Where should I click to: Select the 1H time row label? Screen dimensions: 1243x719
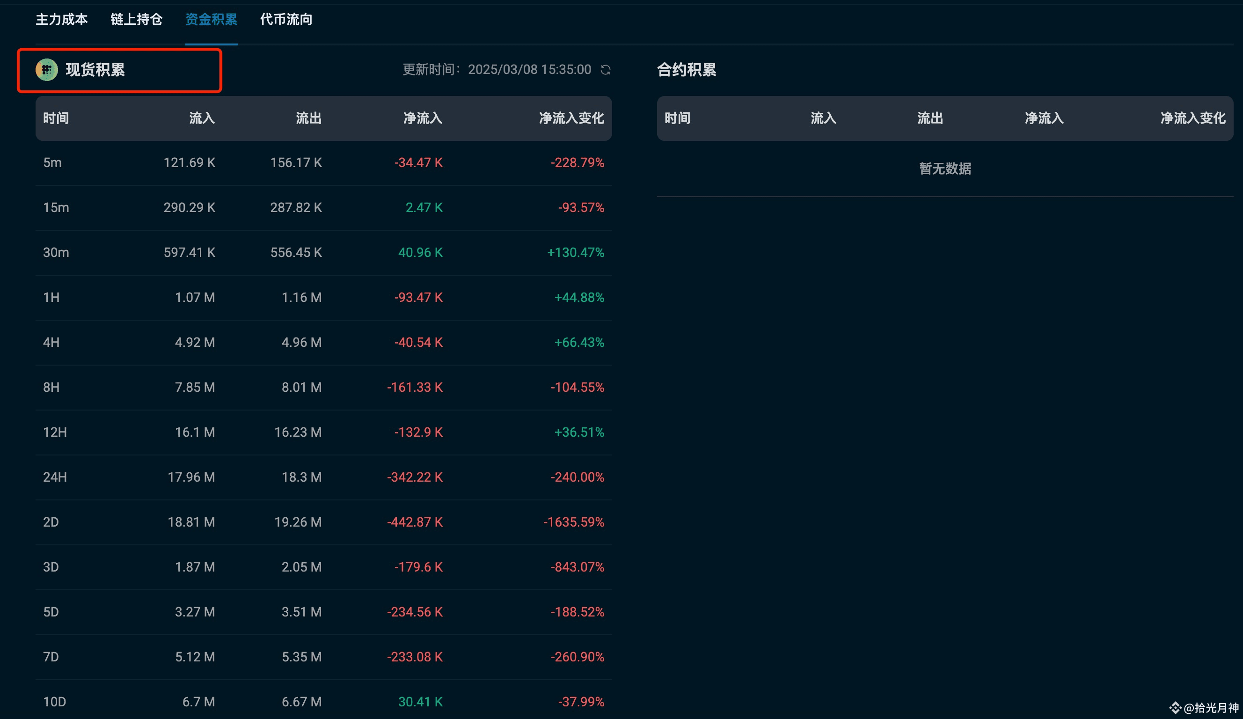coord(51,297)
